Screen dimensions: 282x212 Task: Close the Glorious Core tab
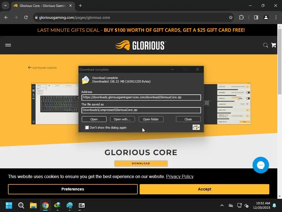70,6
